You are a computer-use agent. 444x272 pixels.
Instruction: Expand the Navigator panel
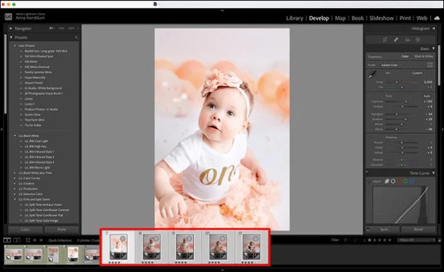pos(12,29)
